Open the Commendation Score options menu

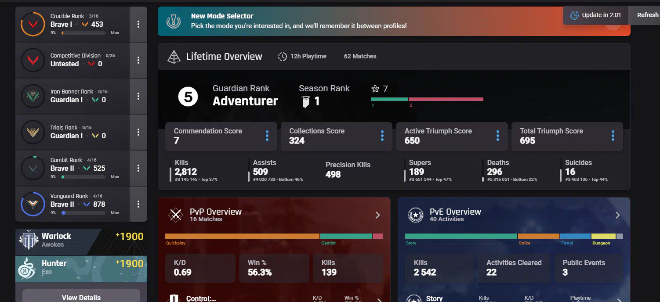[x=267, y=136]
